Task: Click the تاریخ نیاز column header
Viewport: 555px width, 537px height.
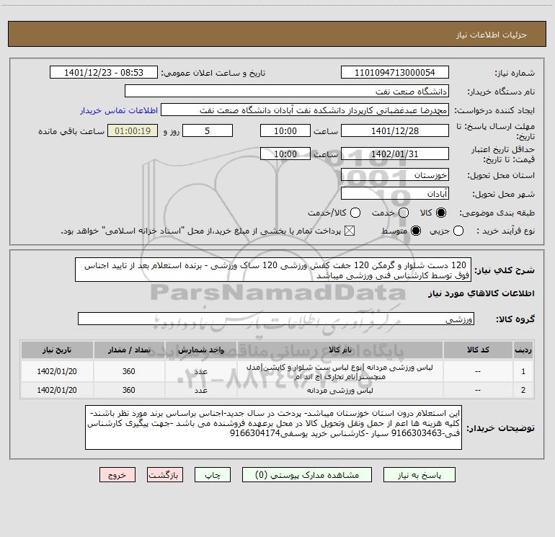Action: tap(57, 350)
